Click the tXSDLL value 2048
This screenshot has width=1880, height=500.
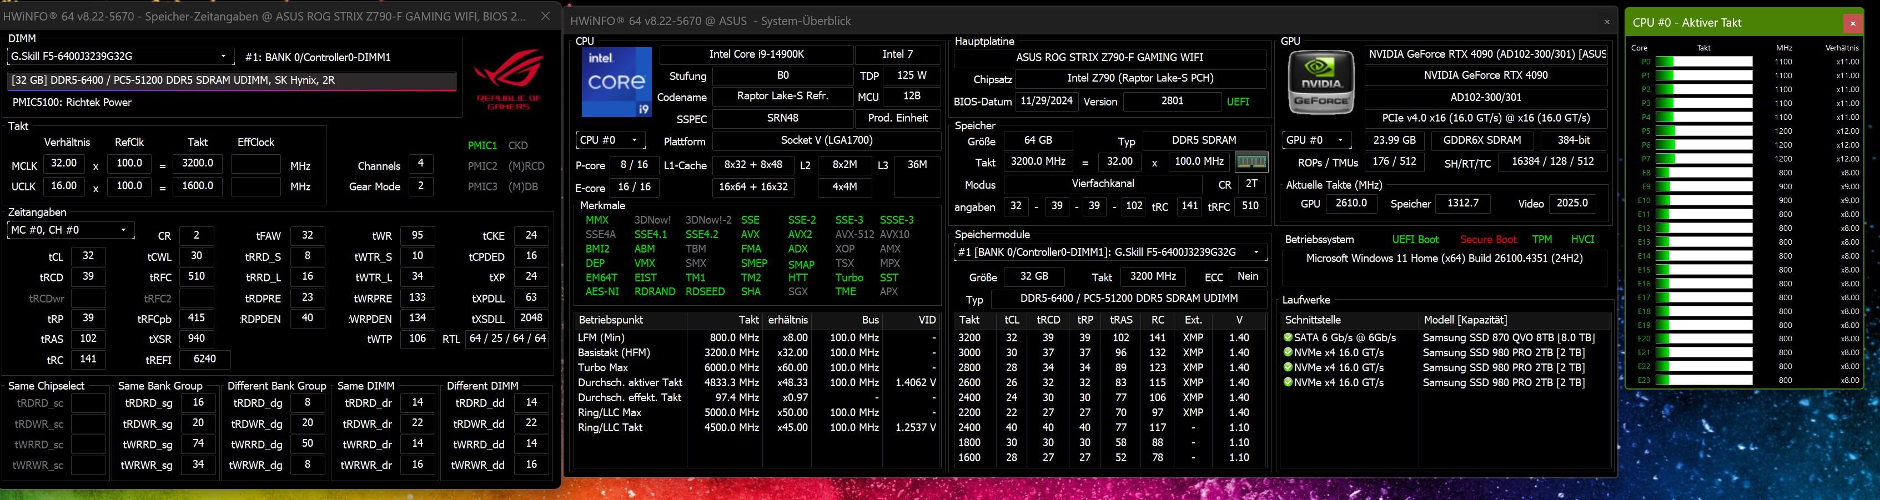pyautogui.click(x=531, y=318)
